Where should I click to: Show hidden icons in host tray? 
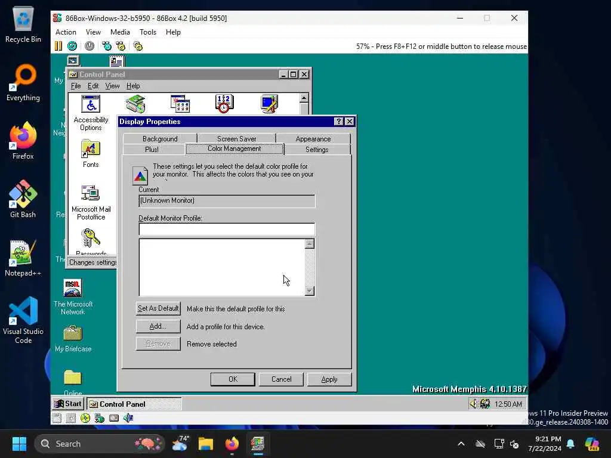click(461, 444)
